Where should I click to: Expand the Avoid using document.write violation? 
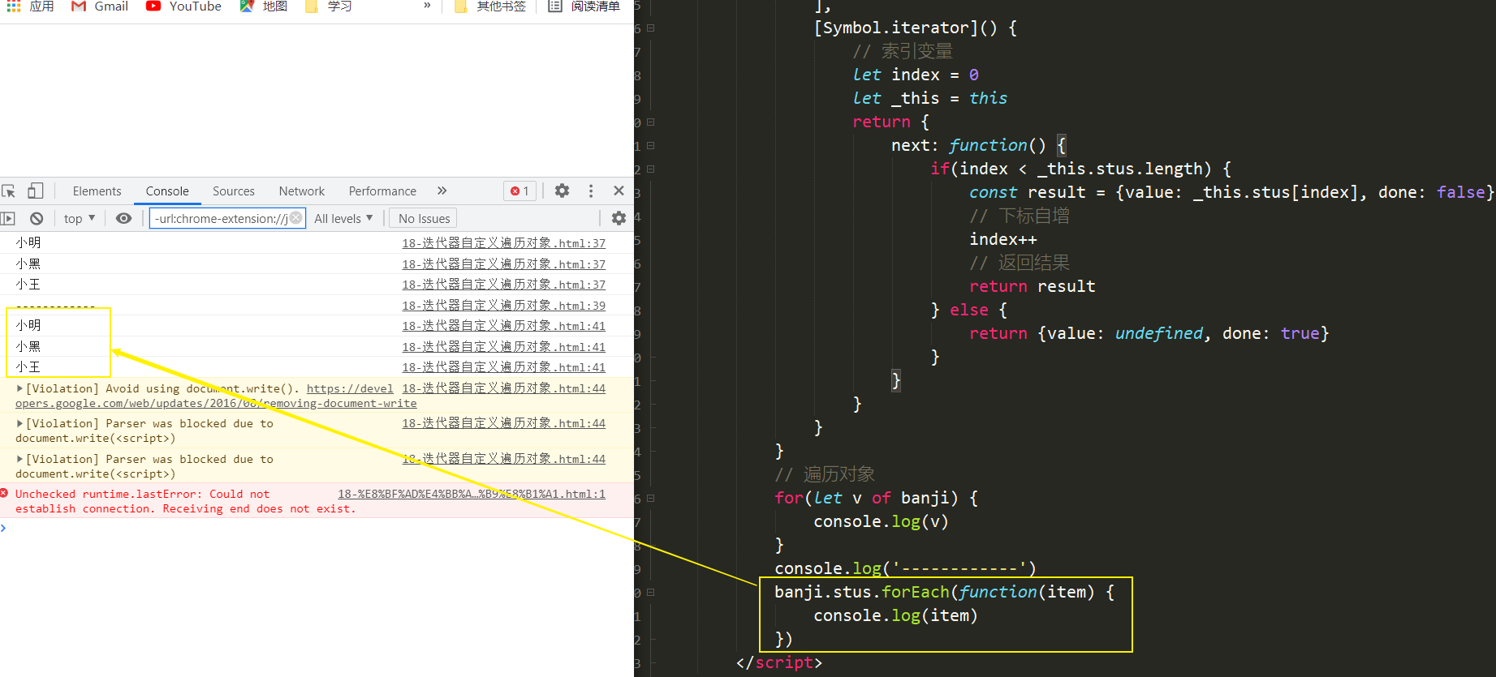coord(19,388)
